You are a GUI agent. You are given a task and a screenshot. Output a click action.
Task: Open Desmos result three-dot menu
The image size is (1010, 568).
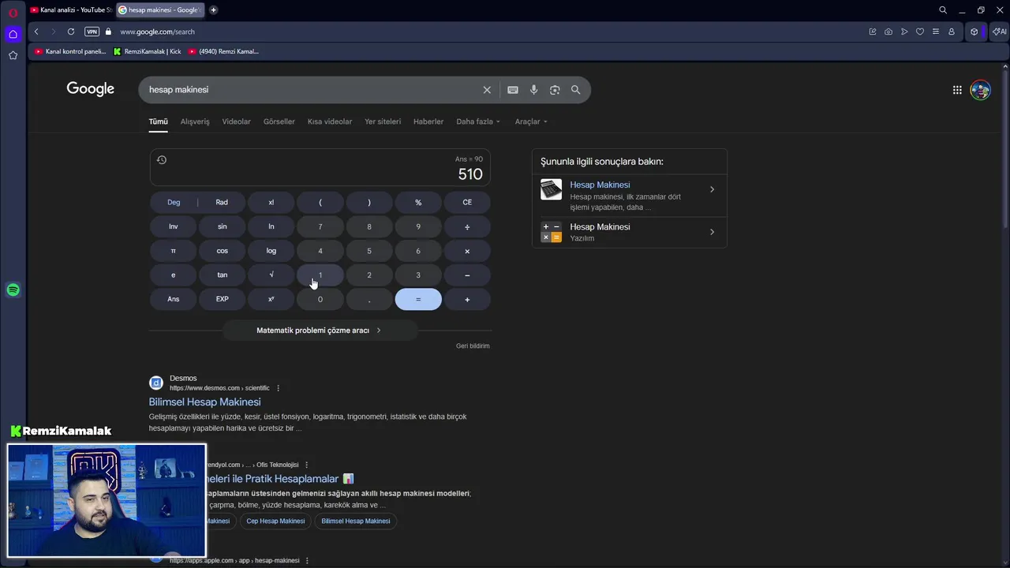(x=278, y=388)
